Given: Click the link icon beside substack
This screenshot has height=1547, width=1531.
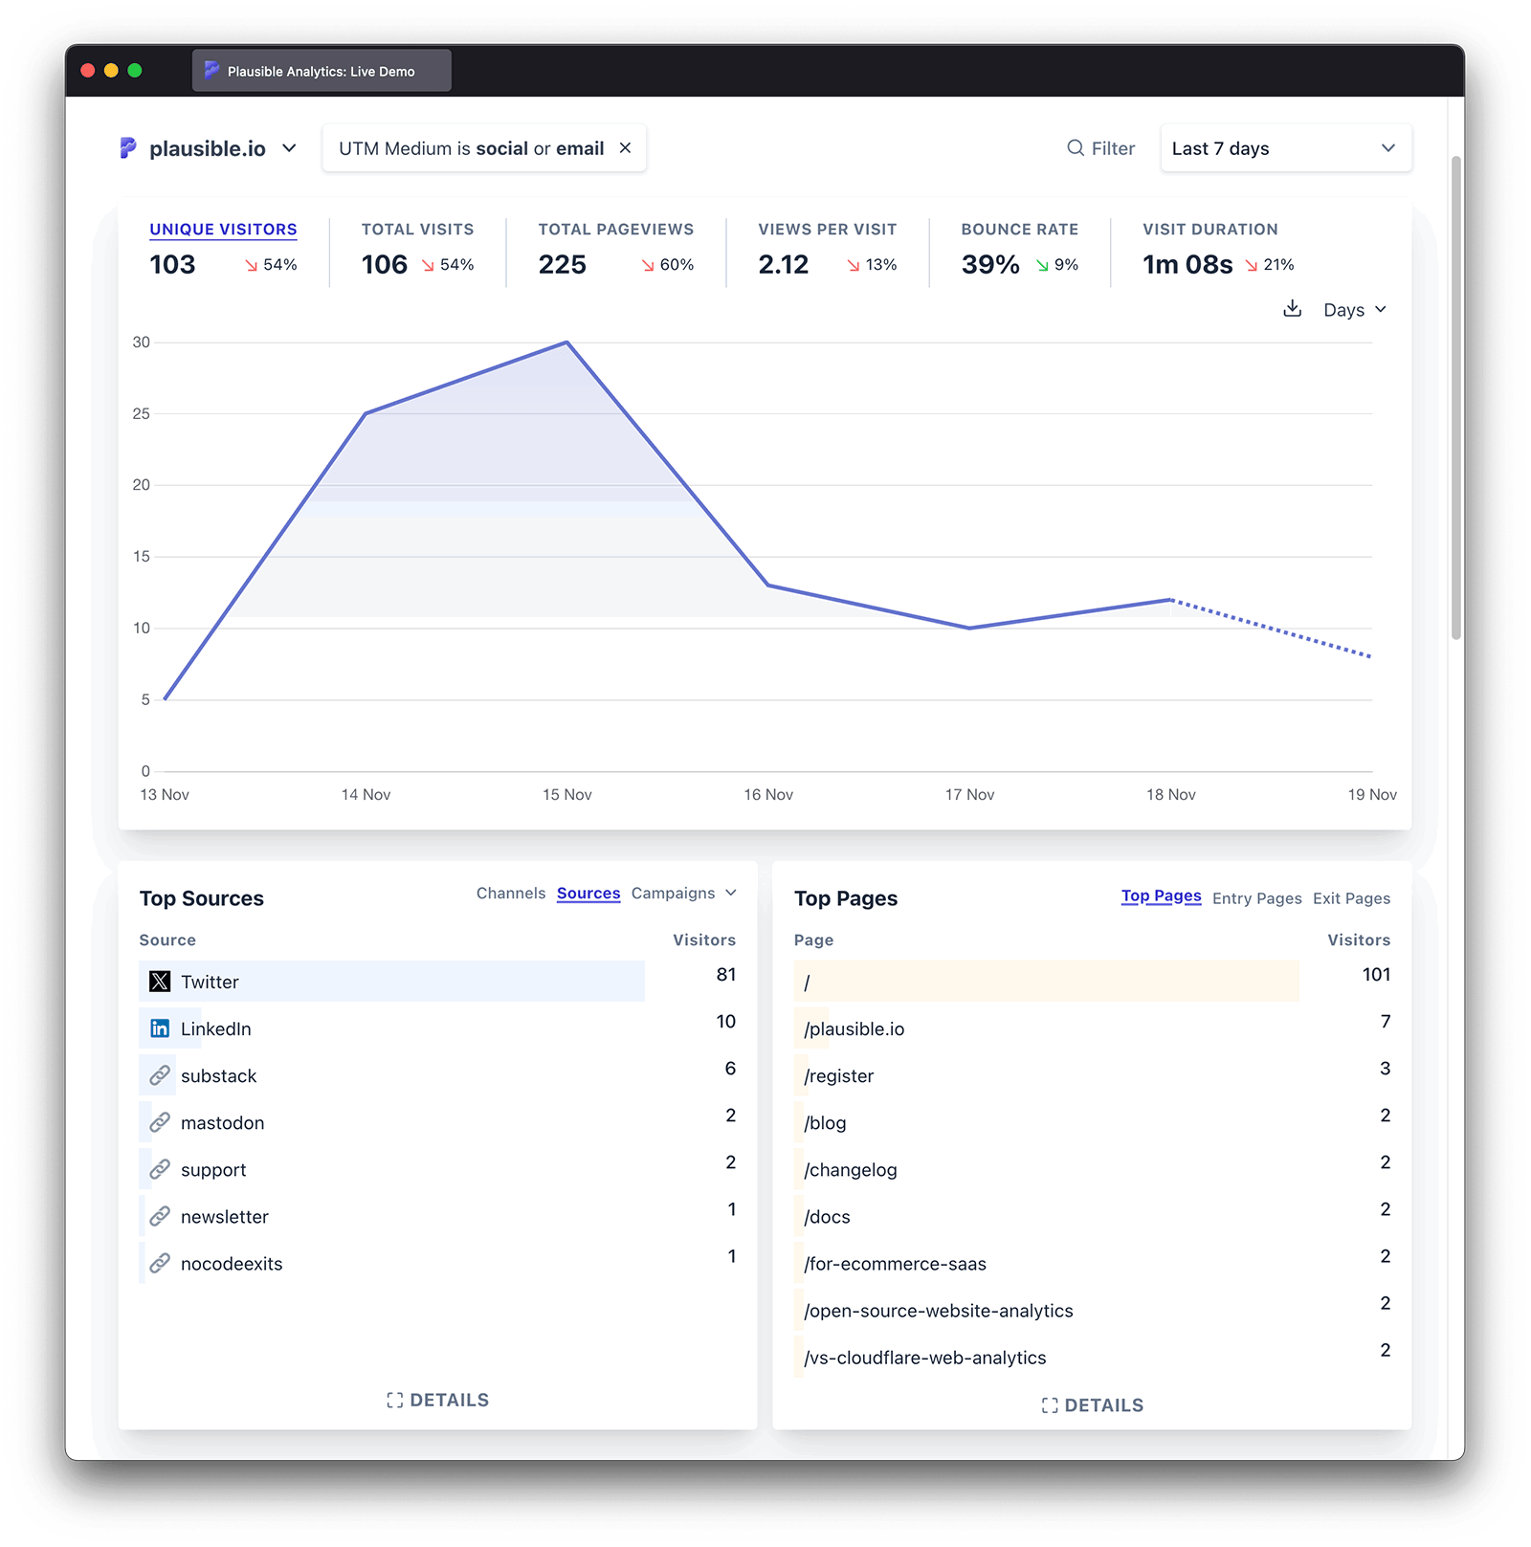Looking at the screenshot, I should pyautogui.click(x=159, y=1075).
